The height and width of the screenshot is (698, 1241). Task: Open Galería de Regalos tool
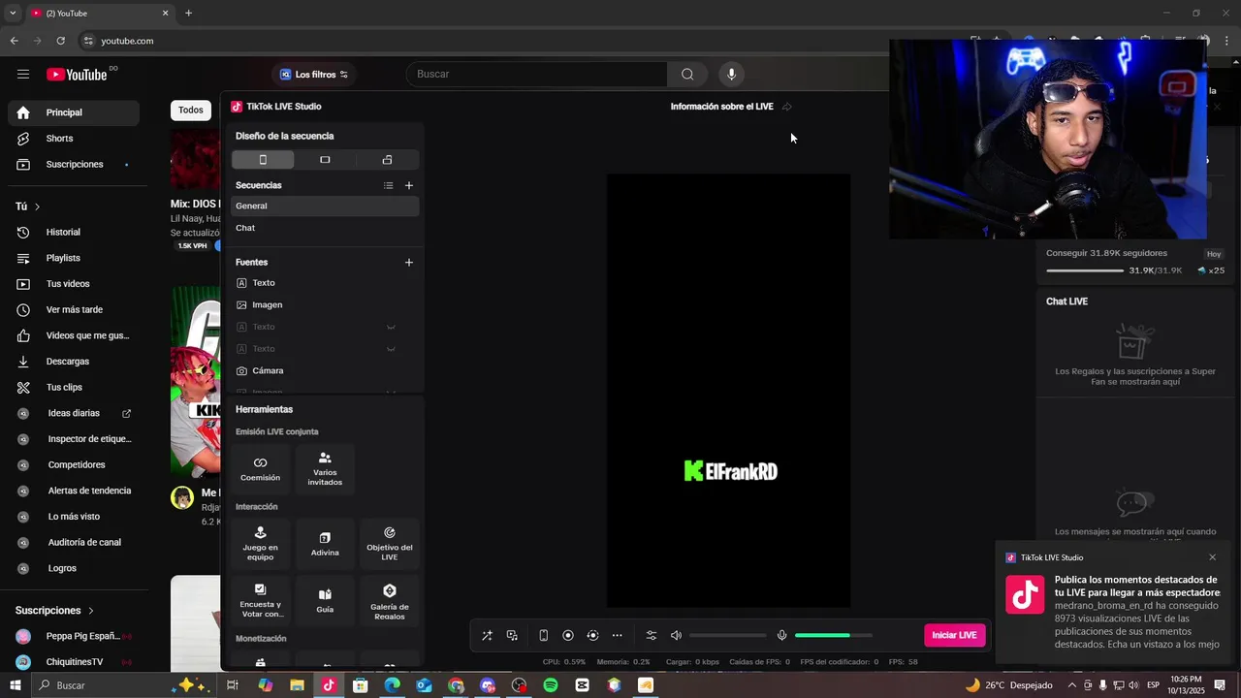(390, 601)
